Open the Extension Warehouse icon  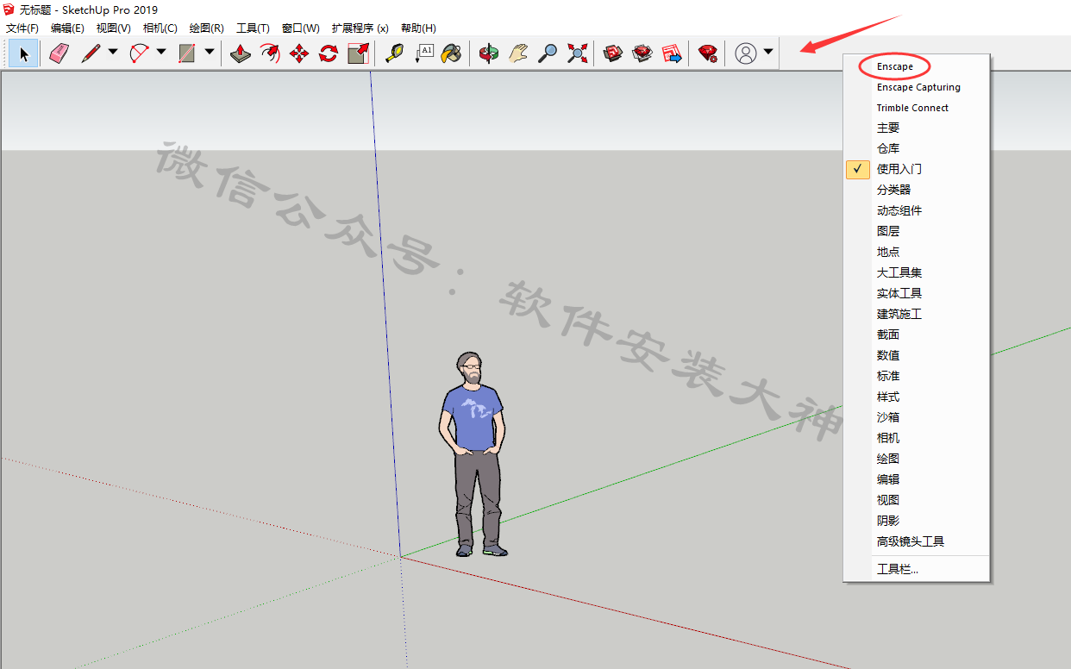642,53
